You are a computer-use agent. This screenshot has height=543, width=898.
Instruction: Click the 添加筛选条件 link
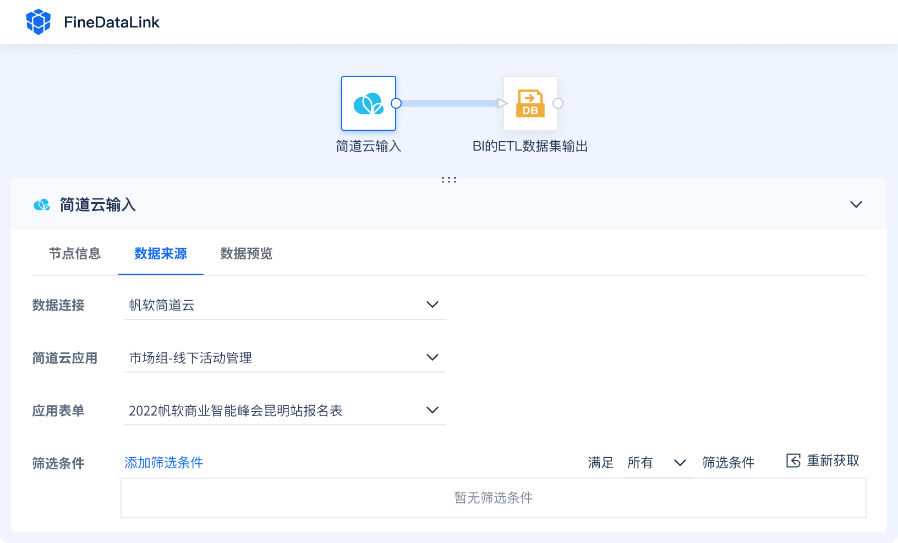(163, 463)
